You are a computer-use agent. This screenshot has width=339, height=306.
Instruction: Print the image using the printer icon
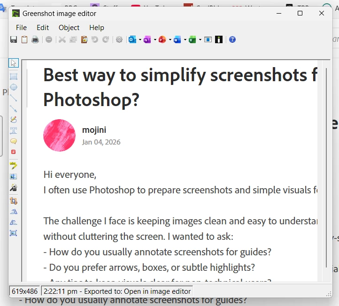coord(35,40)
